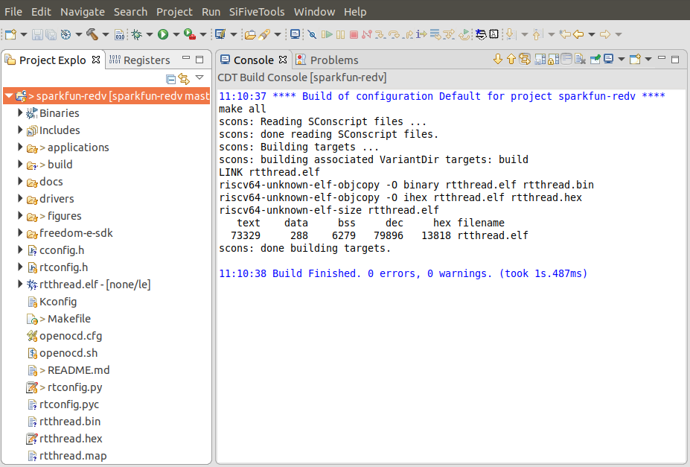Toggle Link with Editor in Project Explorer

(184, 78)
